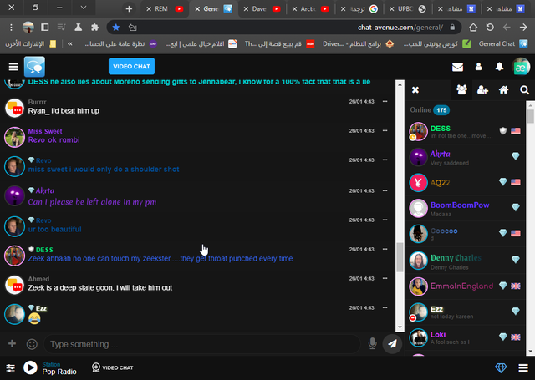Select Loki in the online list
535x380 pixels.
tap(465, 337)
